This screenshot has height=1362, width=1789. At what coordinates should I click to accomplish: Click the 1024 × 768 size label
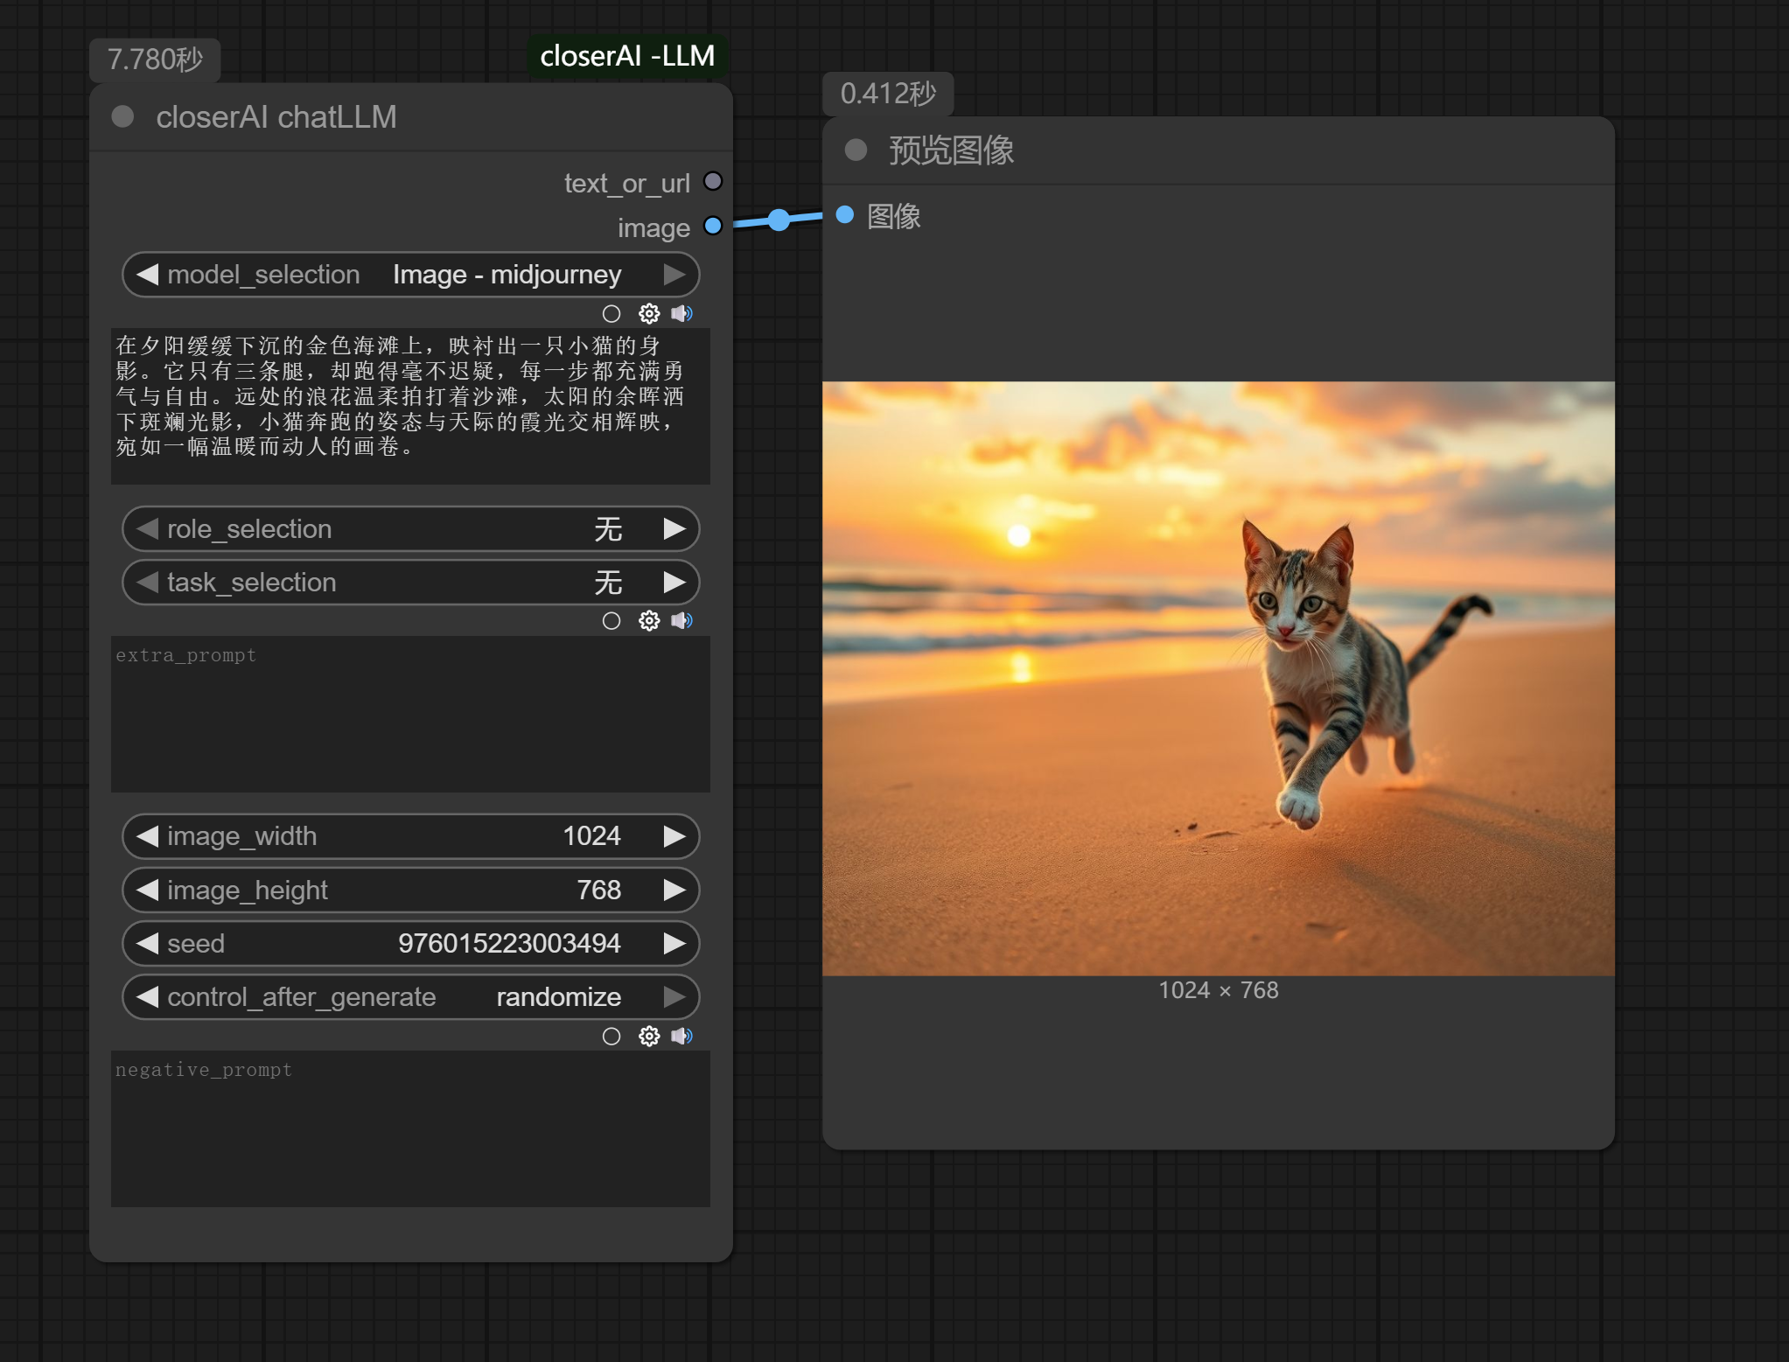(x=1219, y=990)
